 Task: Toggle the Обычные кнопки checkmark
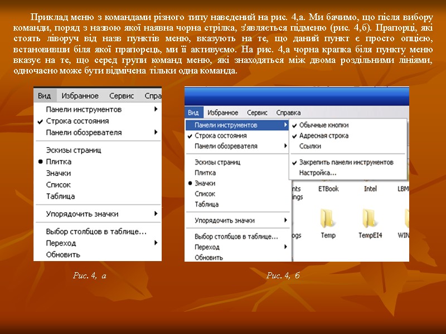coord(324,125)
